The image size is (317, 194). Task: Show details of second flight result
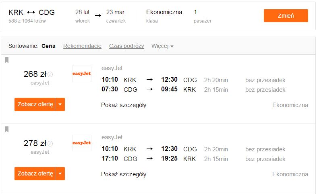124,174
